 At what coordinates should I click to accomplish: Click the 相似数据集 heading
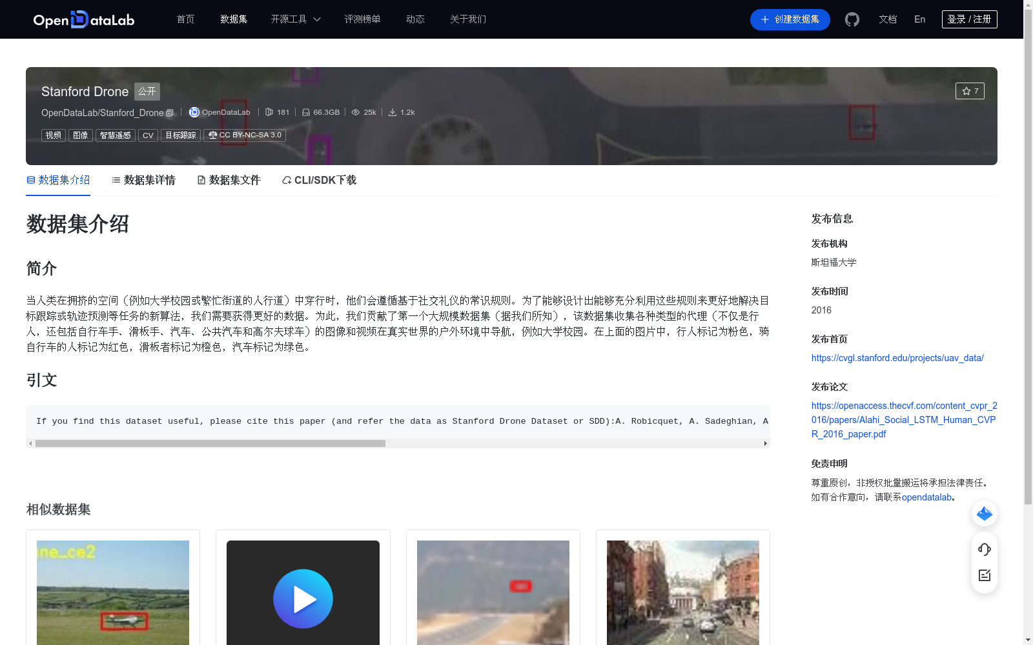click(x=58, y=510)
